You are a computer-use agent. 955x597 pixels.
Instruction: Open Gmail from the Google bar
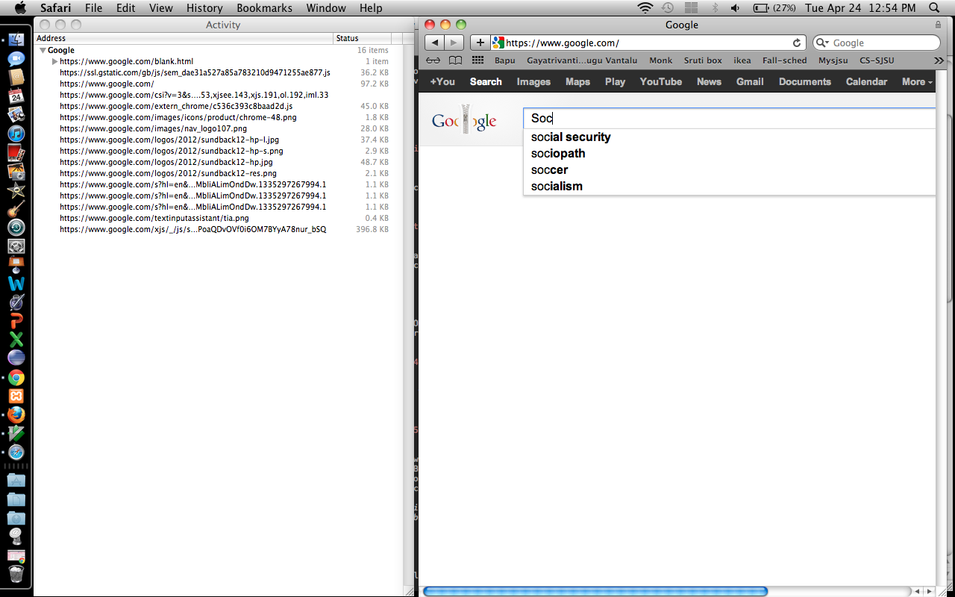coord(750,81)
